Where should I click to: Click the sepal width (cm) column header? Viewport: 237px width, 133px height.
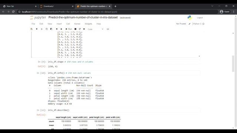(x=80, y=117)
